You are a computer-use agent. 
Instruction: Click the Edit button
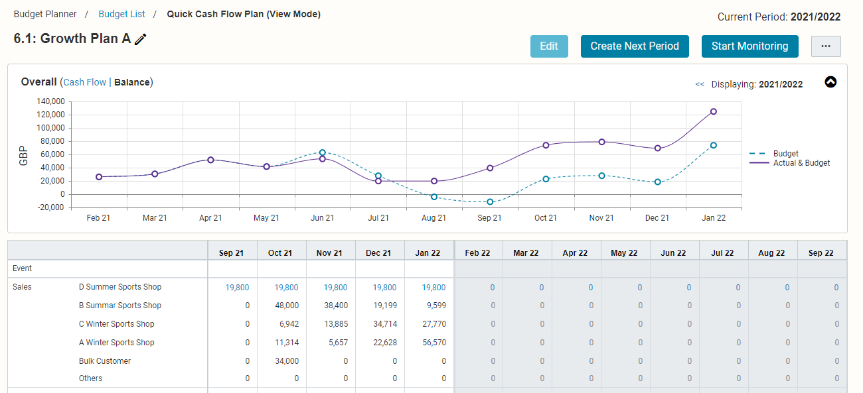[549, 46]
